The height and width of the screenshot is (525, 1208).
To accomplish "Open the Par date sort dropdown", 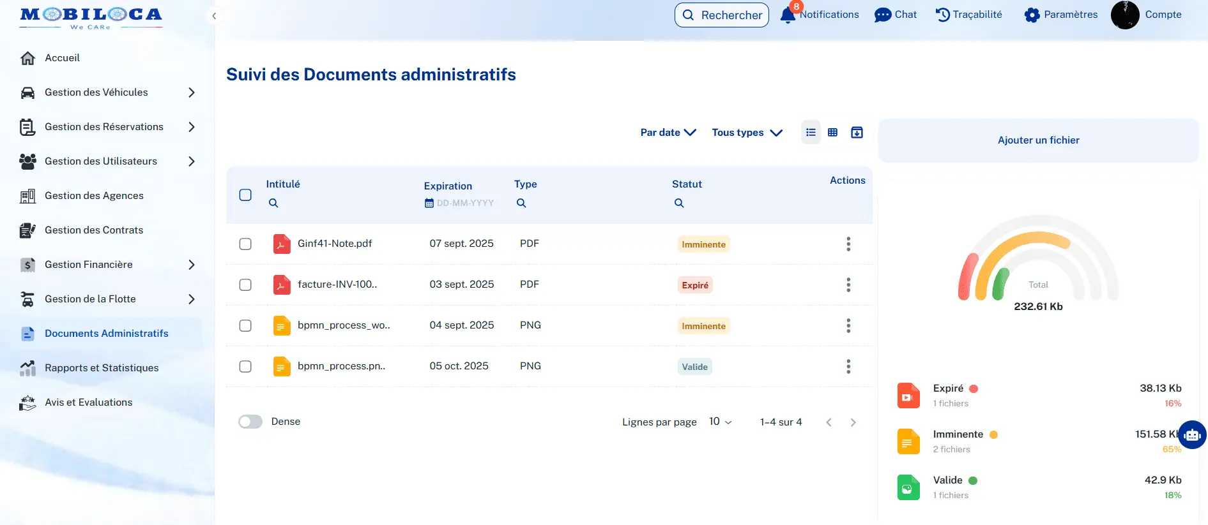I will (x=668, y=133).
